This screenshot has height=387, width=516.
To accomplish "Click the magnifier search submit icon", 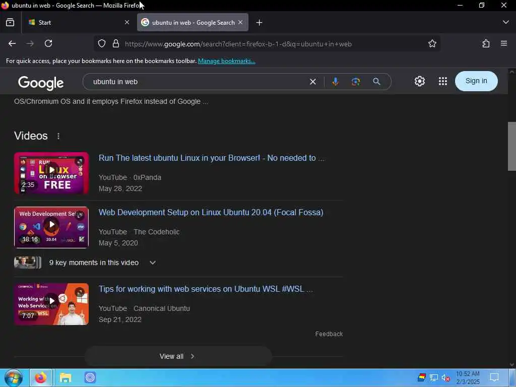I will tap(376, 82).
